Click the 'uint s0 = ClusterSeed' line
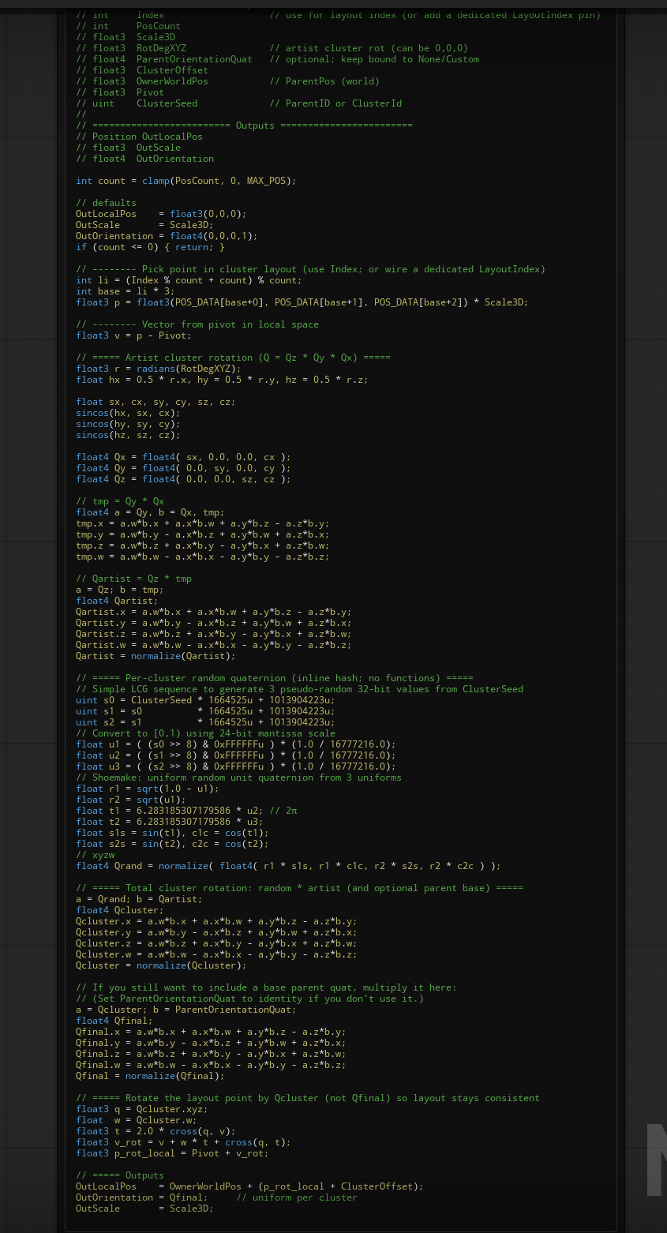This screenshot has height=1233, width=667. pos(205,700)
